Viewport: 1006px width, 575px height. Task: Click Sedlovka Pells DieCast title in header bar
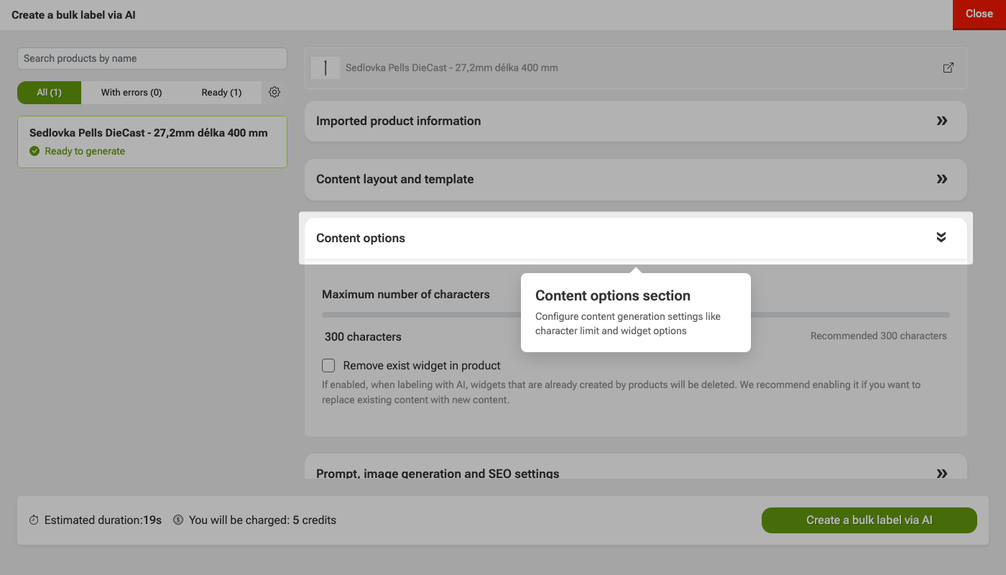tap(452, 68)
